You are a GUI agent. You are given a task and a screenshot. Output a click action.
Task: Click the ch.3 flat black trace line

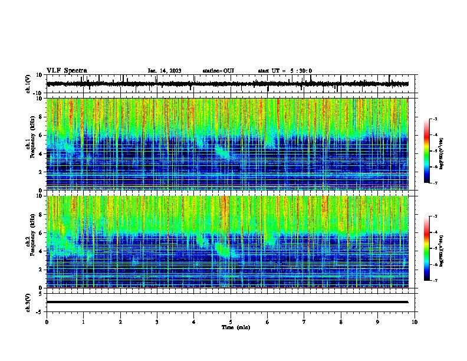click(228, 302)
